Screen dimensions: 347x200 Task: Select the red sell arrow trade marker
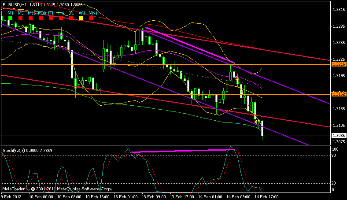coord(236,78)
